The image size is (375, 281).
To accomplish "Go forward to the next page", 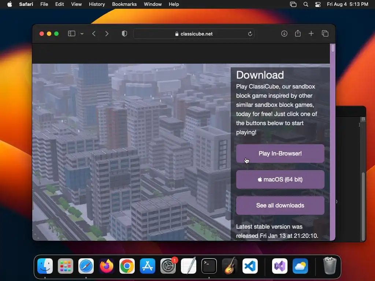I will [107, 34].
